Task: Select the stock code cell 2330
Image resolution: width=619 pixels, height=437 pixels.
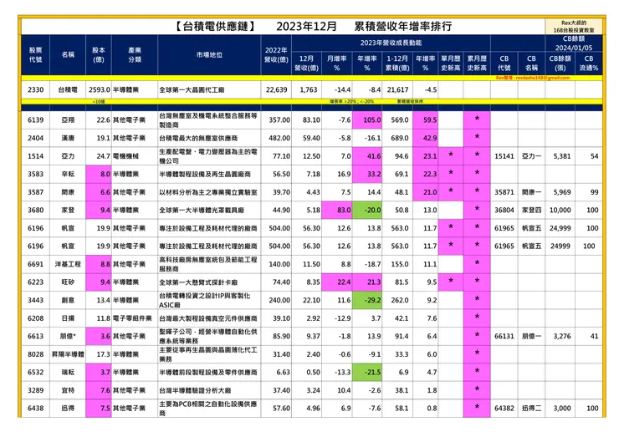Action: click(35, 90)
